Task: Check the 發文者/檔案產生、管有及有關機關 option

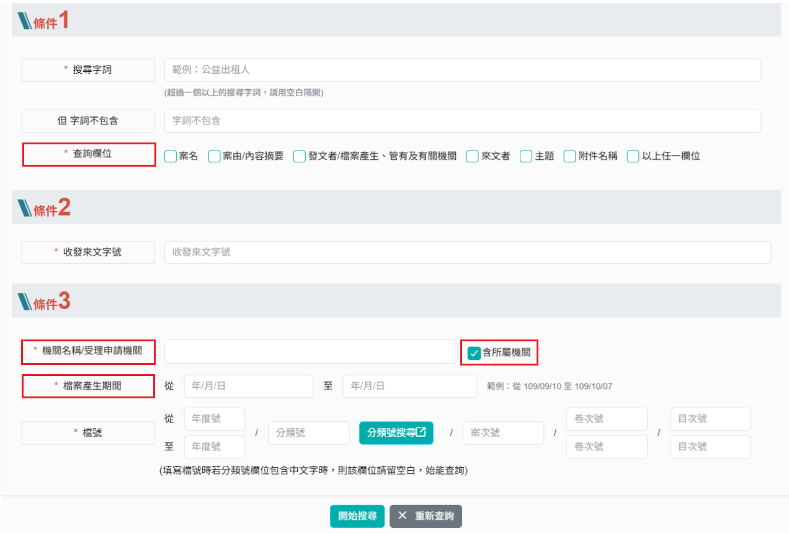Action: click(299, 156)
